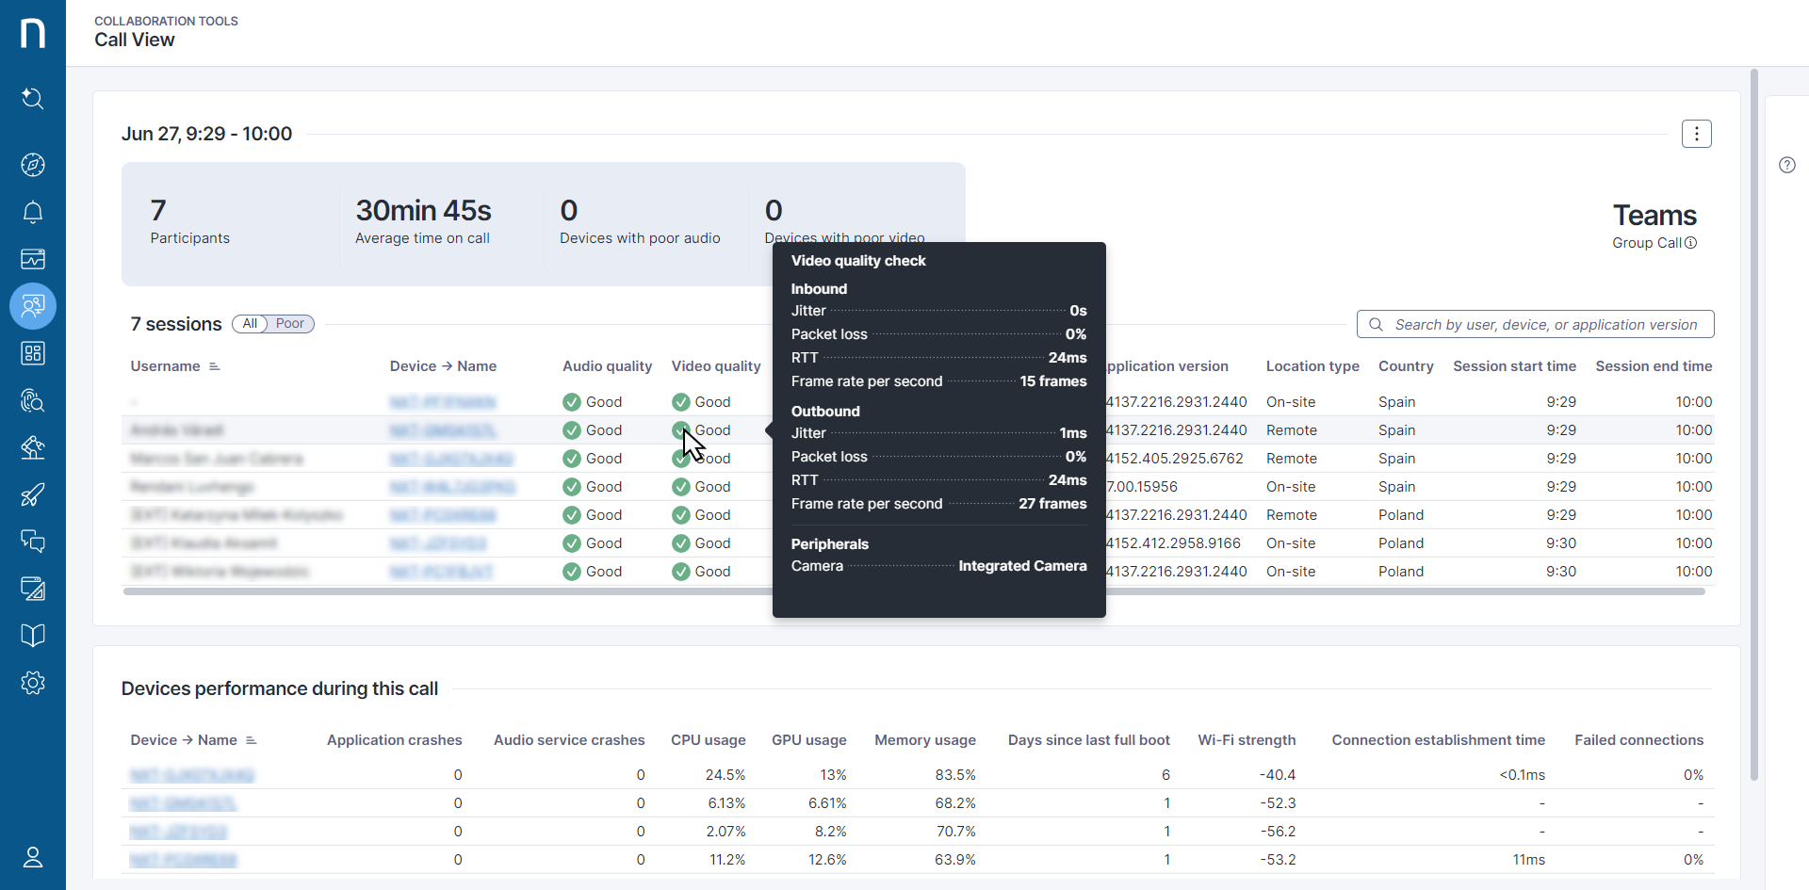Click the Session start time column header
This screenshot has height=890, width=1809.
pyautogui.click(x=1514, y=366)
